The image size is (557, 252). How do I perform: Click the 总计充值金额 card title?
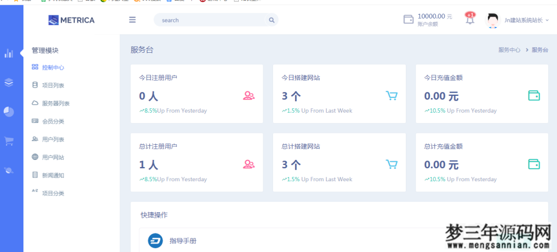(443, 146)
